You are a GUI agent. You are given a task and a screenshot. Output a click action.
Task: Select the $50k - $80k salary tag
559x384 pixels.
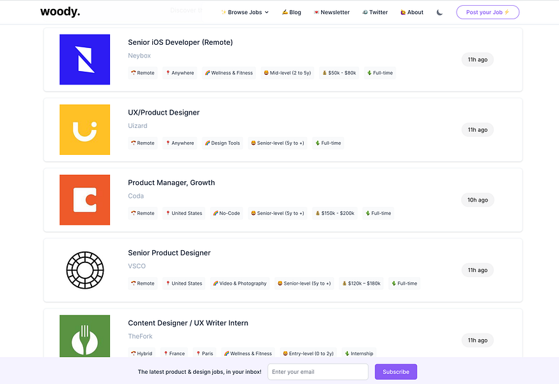click(339, 73)
